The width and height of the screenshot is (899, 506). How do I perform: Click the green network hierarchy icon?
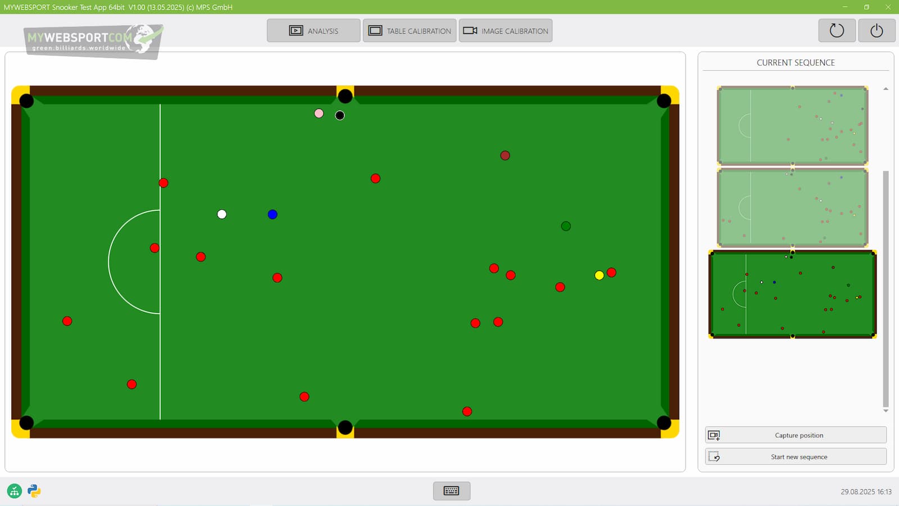[x=15, y=491]
